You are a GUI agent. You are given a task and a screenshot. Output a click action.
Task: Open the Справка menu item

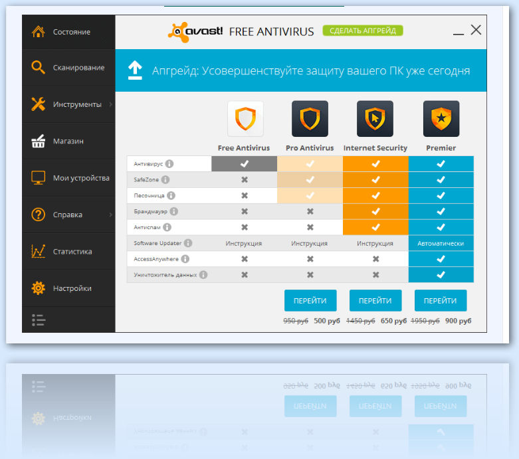point(68,215)
